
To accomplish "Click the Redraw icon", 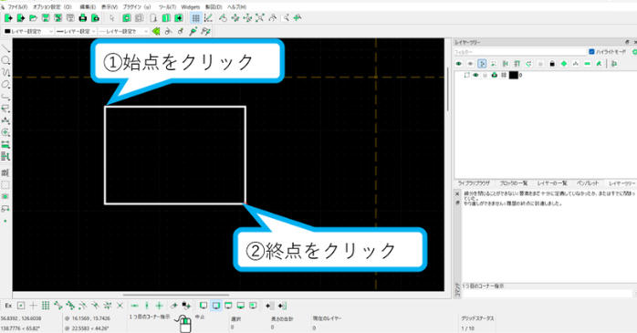I will tap(223, 18).
